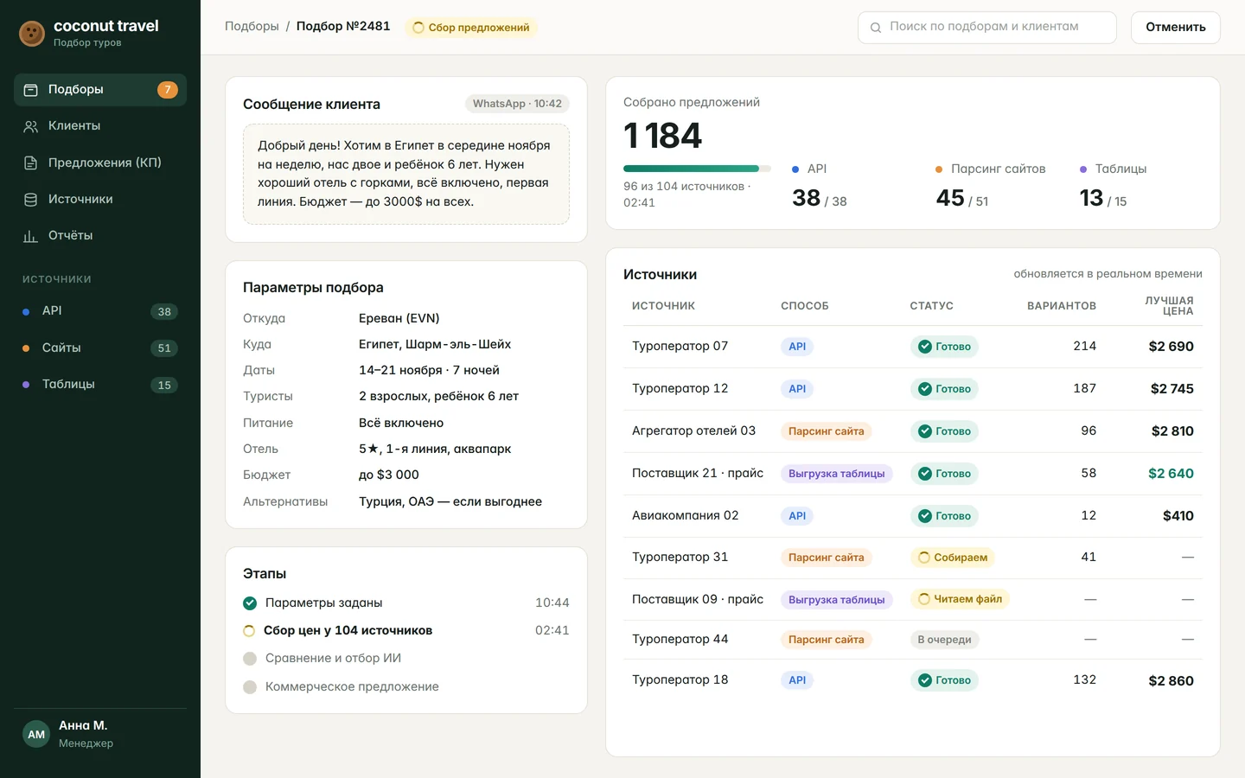
Task: Click the coconut travel logo icon
Action: tap(32, 34)
